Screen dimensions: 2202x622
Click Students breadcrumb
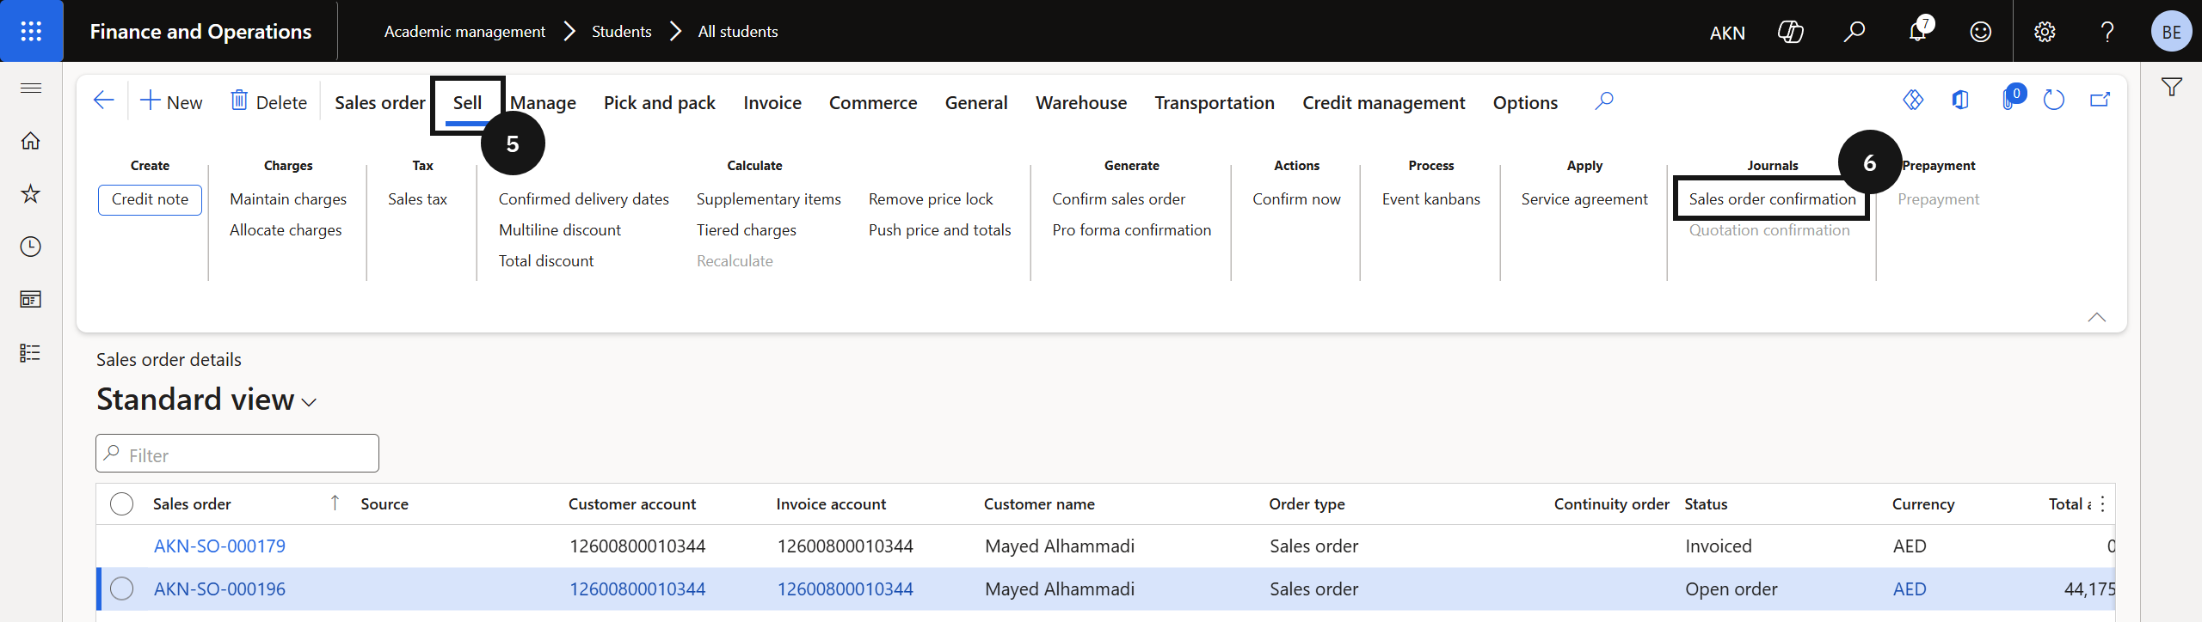point(621,32)
